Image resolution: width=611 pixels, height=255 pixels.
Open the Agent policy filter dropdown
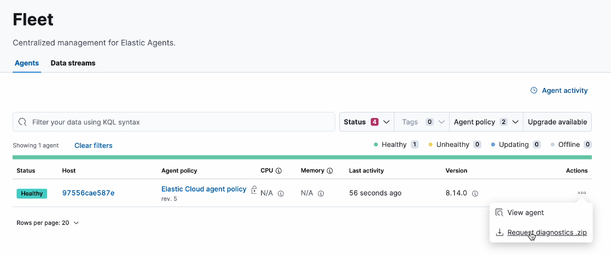486,122
